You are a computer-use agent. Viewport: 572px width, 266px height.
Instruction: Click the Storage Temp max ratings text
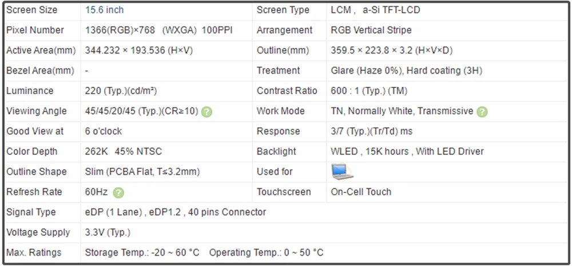click(x=142, y=252)
